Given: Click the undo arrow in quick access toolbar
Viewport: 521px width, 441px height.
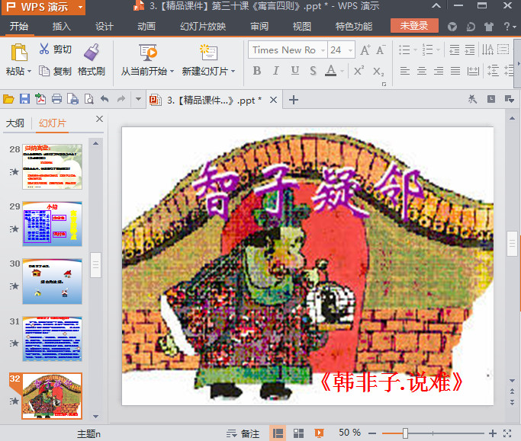Looking at the screenshot, I should point(105,100).
